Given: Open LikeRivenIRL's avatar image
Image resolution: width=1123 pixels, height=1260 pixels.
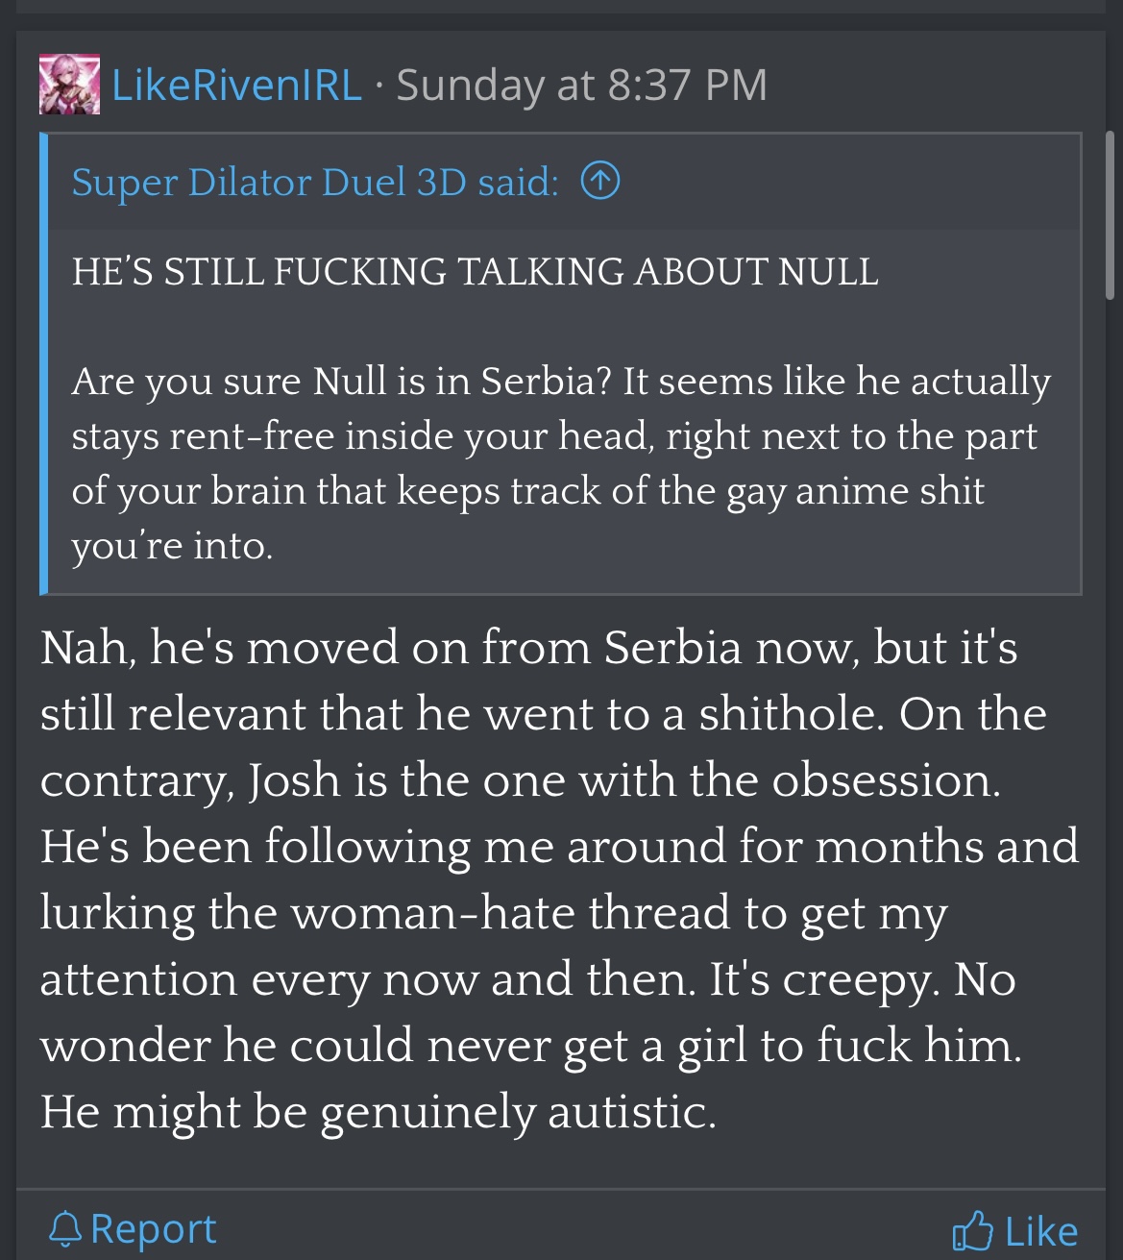Looking at the screenshot, I should [69, 85].
